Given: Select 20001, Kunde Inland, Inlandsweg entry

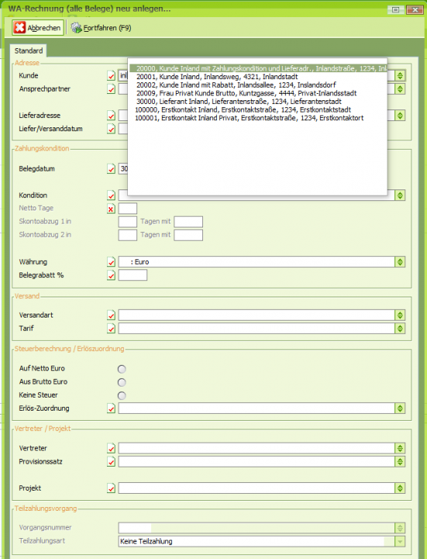Looking at the screenshot, I should (217, 77).
